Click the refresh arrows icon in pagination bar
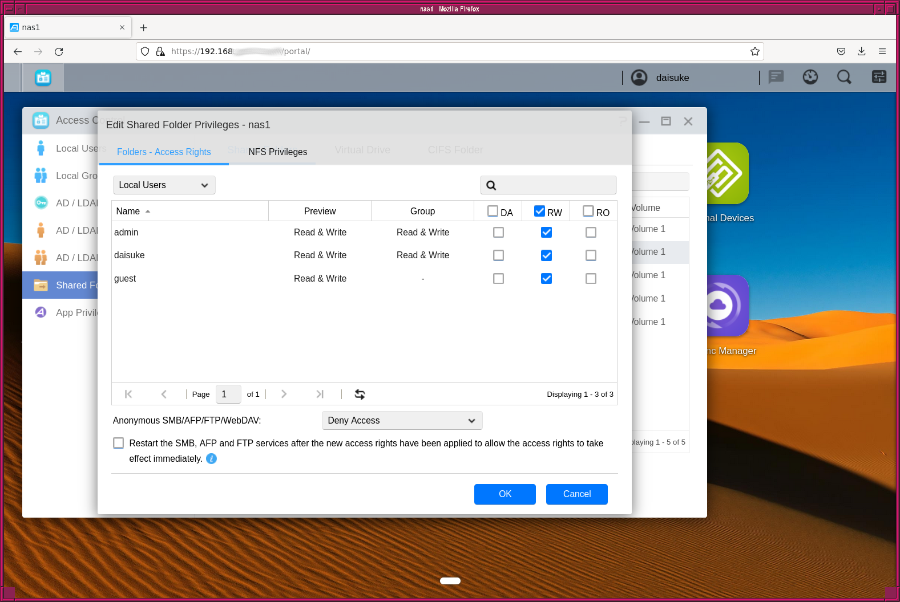 click(x=360, y=394)
